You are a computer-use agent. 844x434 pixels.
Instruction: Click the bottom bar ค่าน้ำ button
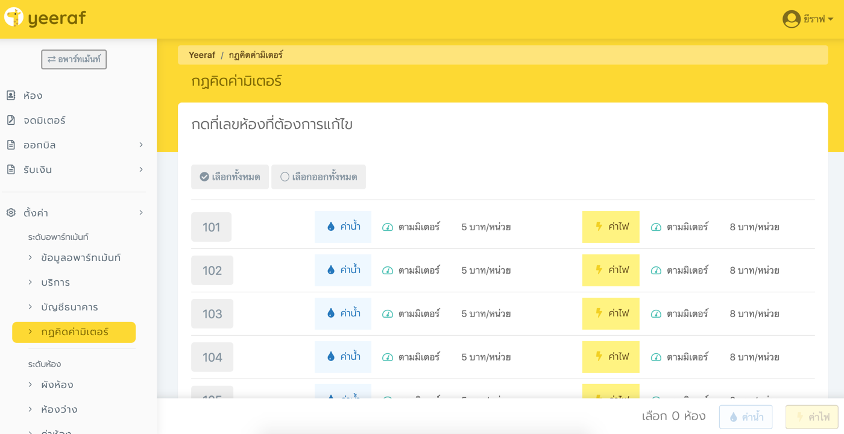coord(746,417)
